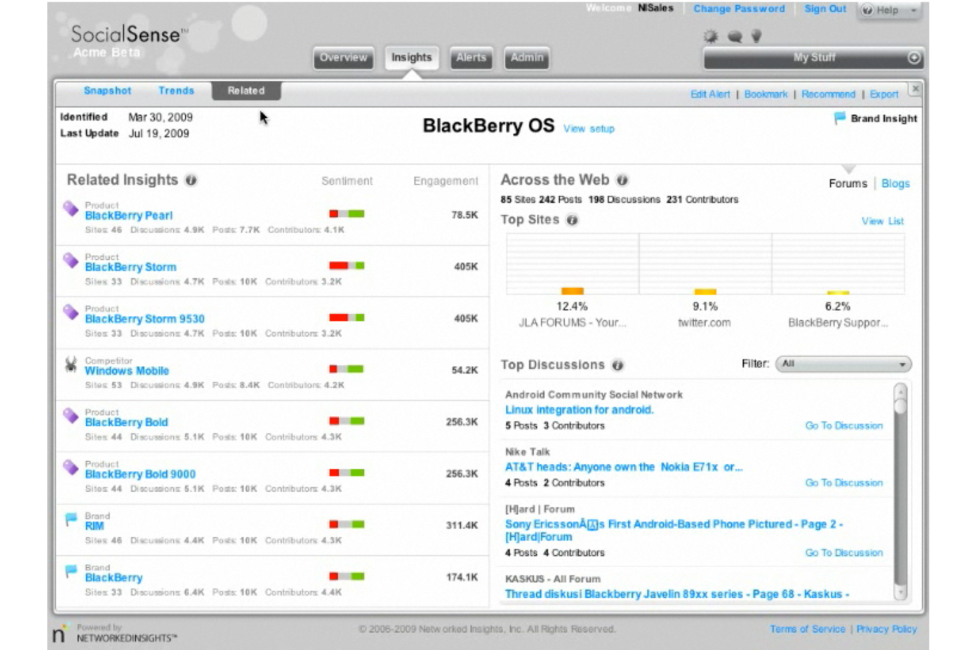
Task: Switch to the Trends tab
Action: (176, 91)
